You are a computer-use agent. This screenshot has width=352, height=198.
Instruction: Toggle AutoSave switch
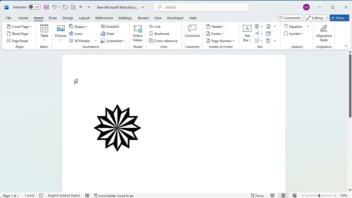click(34, 7)
